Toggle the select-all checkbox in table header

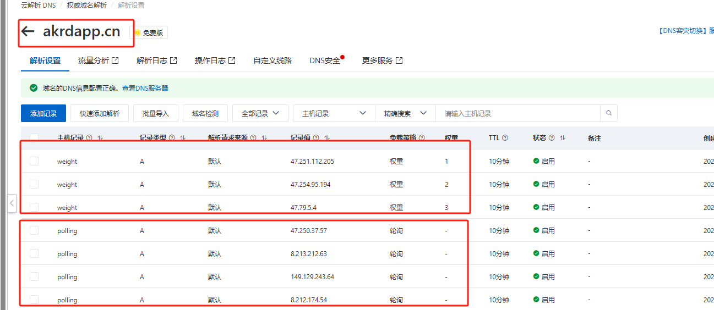tap(34, 137)
